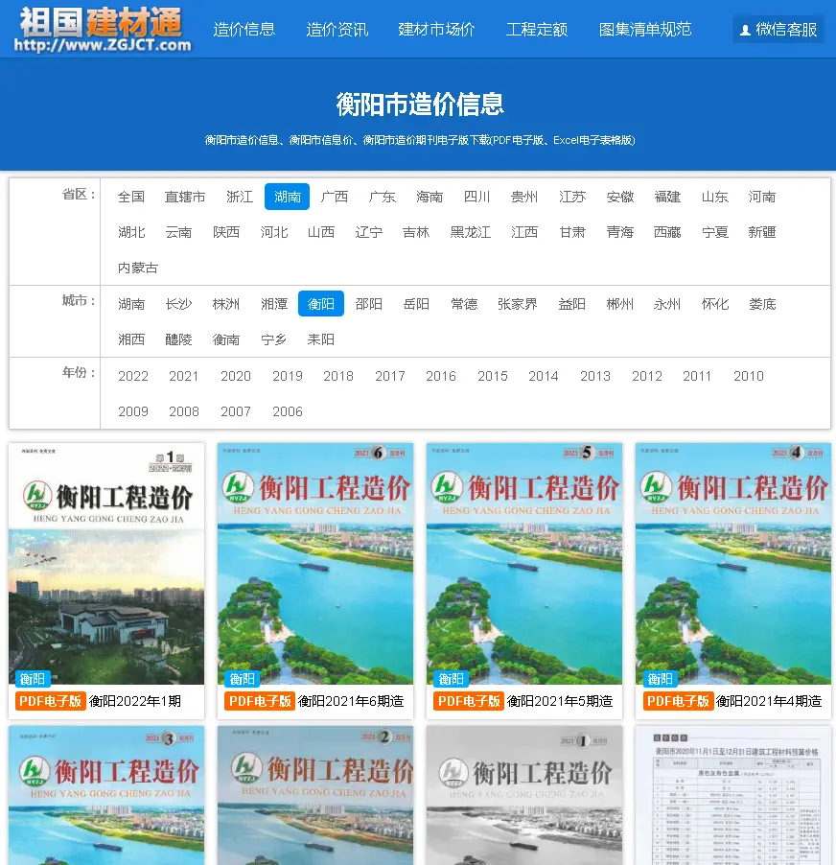Screen dimensions: 836x865
Task: Choose the 2006 year filter
Action: [288, 411]
